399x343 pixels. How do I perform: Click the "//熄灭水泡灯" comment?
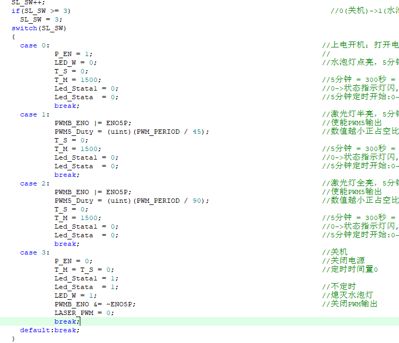[347, 296]
